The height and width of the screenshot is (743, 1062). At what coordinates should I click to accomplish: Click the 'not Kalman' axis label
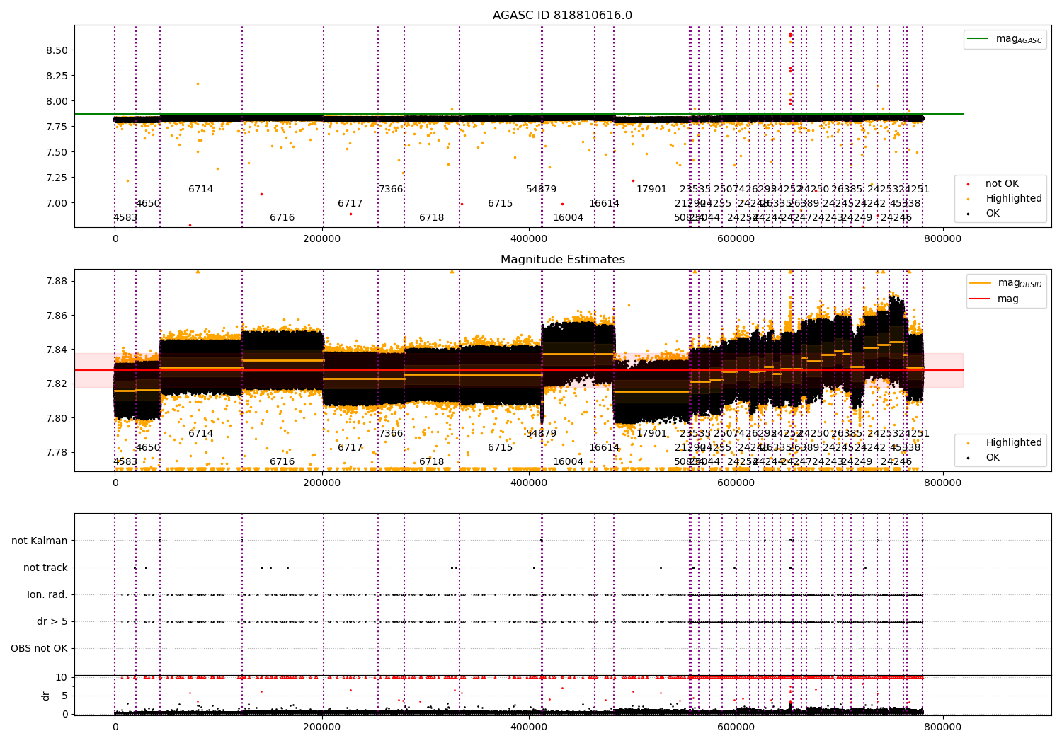(40, 541)
